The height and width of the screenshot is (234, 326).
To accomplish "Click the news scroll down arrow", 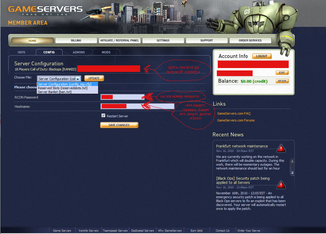I will point(292,173).
